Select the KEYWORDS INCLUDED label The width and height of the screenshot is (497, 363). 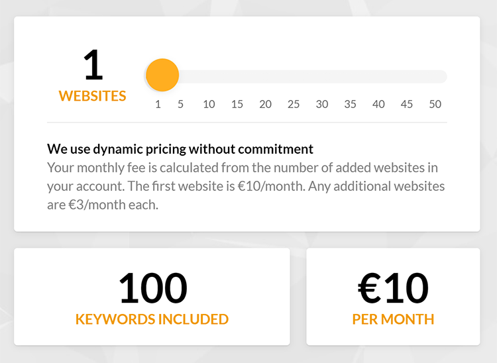point(152,319)
